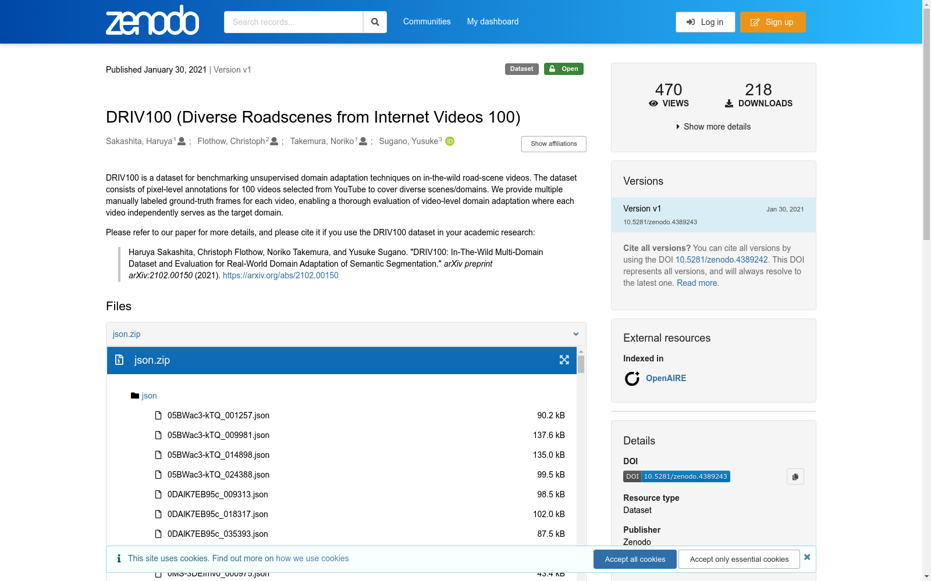This screenshot has height=581, width=931.
Task: Click the file preview scrollbar thumb
Action: [581, 364]
